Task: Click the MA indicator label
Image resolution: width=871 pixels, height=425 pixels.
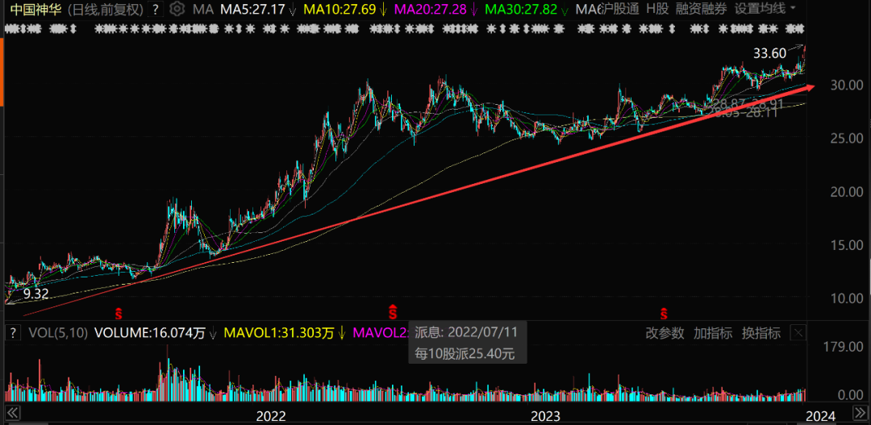Action: (204, 9)
